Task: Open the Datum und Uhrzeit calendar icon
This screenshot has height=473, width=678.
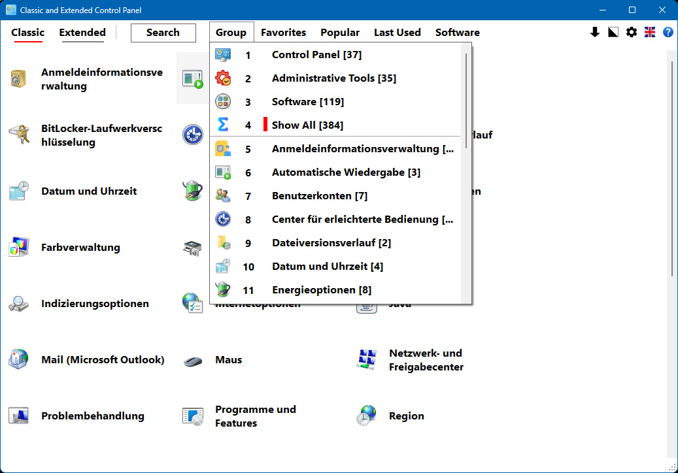Action: (19, 191)
